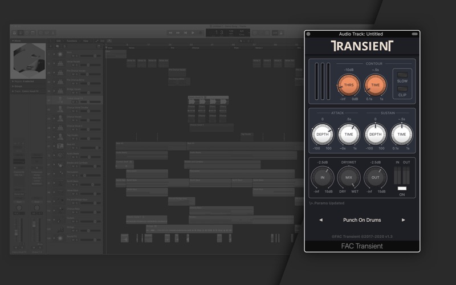Click the Logic LCD position display
The image size is (456, 285).
(227, 32)
